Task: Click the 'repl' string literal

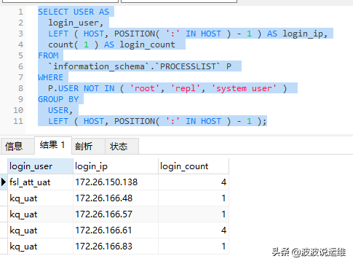Action: point(186,88)
